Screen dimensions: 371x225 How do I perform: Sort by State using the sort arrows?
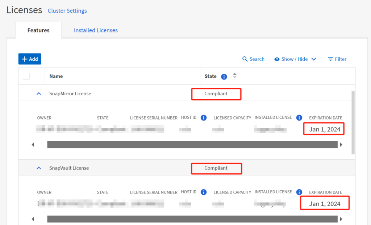coord(234,76)
